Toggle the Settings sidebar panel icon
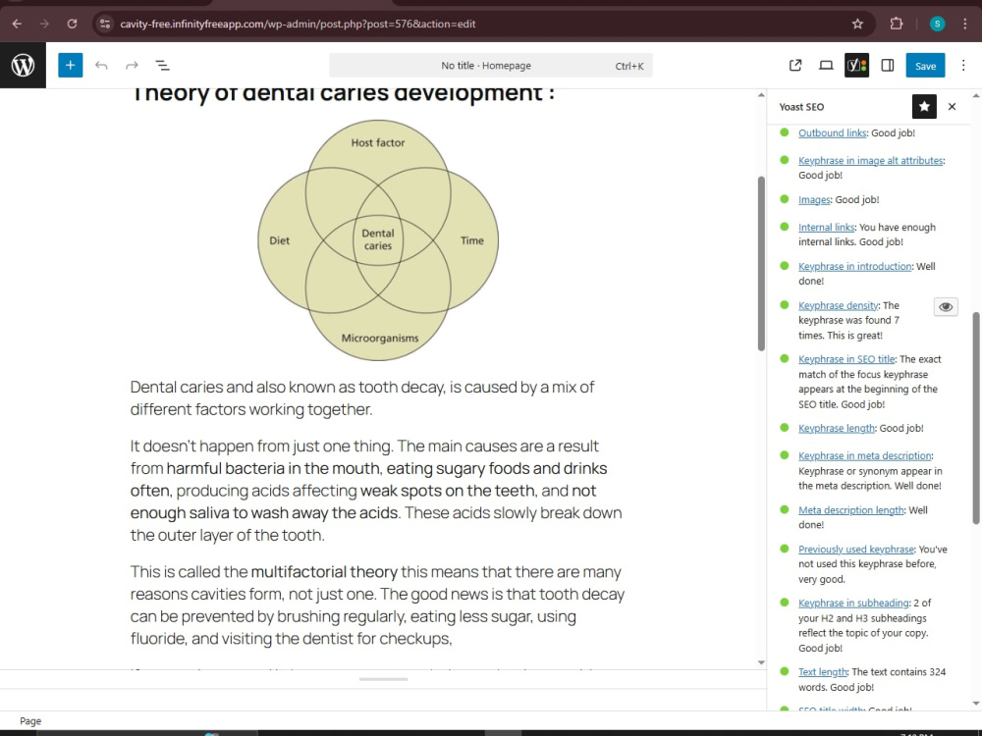 pos(888,65)
